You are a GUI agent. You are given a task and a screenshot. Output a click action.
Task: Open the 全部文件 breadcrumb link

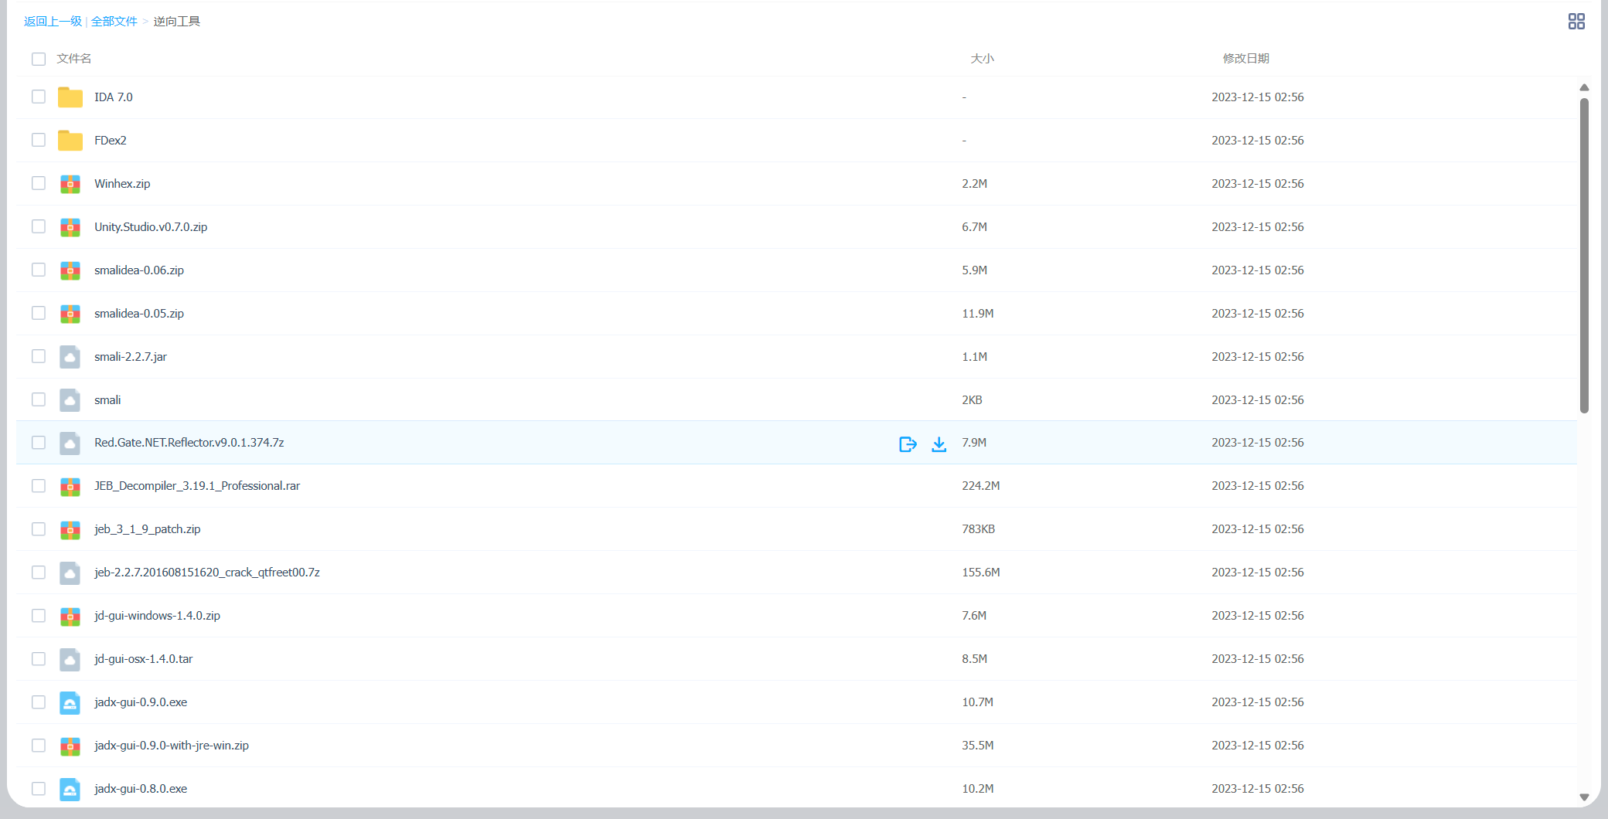pyautogui.click(x=114, y=22)
